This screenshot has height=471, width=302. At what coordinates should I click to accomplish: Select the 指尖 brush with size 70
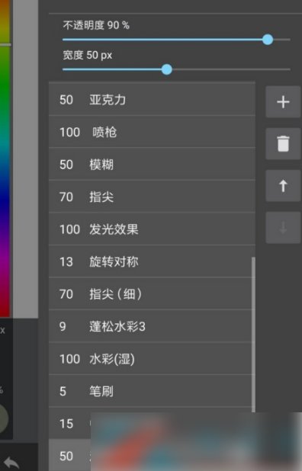pyautogui.click(x=152, y=197)
